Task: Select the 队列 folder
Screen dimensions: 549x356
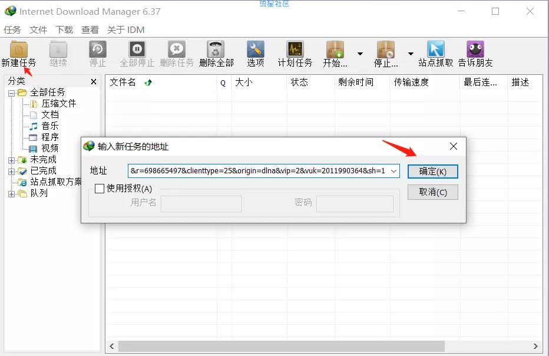Action: tap(39, 193)
